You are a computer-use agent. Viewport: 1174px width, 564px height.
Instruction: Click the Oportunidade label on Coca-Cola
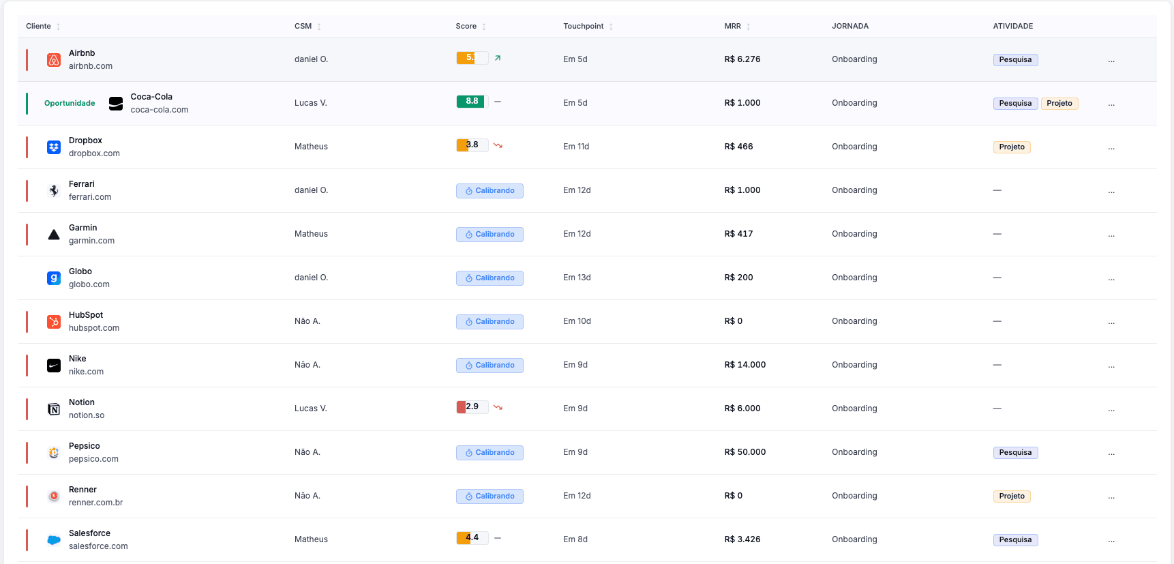(x=70, y=104)
